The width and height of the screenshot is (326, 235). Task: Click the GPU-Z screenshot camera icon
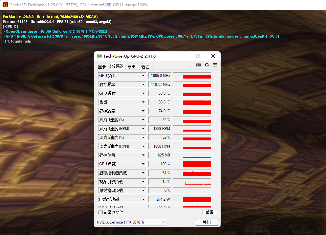point(198,65)
